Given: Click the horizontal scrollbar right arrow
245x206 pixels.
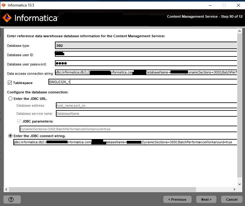Looking at the screenshot, I should coord(234,189).
